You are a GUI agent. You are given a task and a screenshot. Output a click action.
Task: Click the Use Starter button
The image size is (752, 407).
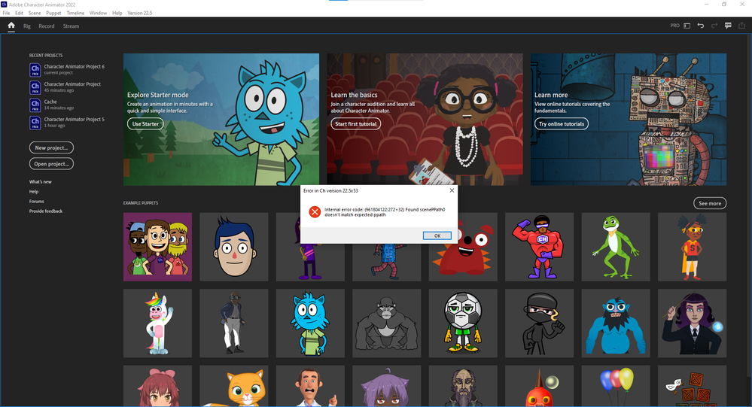(145, 123)
